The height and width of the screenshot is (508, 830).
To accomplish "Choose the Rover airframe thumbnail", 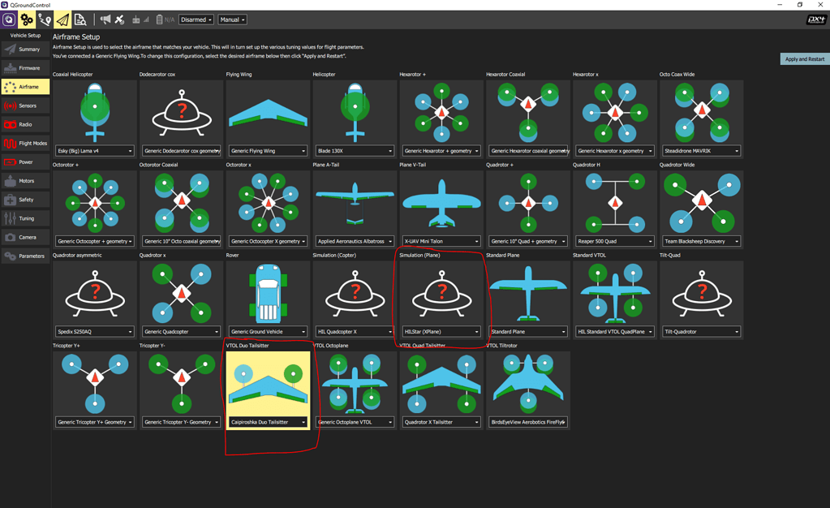I will pos(268,292).
